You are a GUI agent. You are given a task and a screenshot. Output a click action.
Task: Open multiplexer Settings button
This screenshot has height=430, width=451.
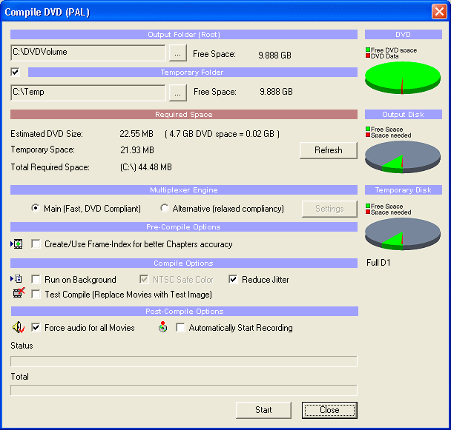pos(329,209)
